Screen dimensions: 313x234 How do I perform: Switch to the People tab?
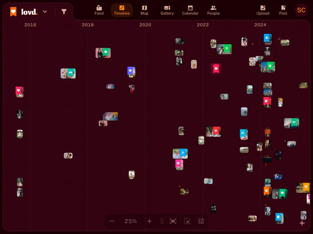point(213,10)
